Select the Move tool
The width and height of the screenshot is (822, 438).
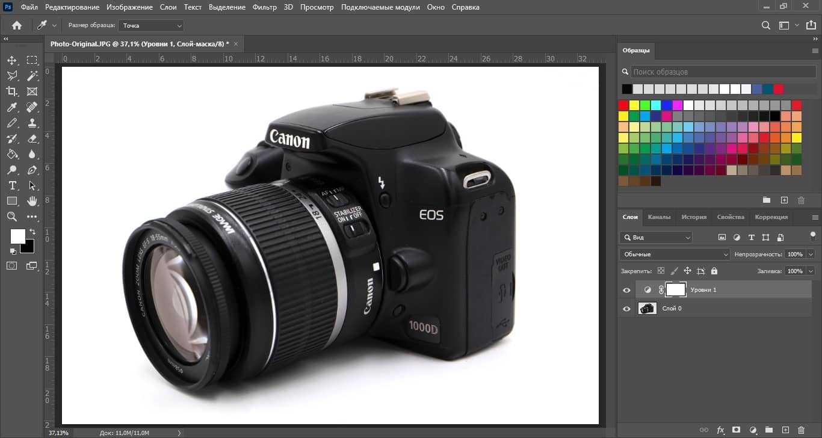click(x=12, y=60)
